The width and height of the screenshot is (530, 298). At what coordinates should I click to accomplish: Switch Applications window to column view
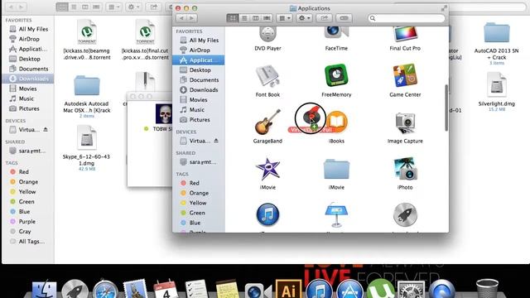pos(256,18)
